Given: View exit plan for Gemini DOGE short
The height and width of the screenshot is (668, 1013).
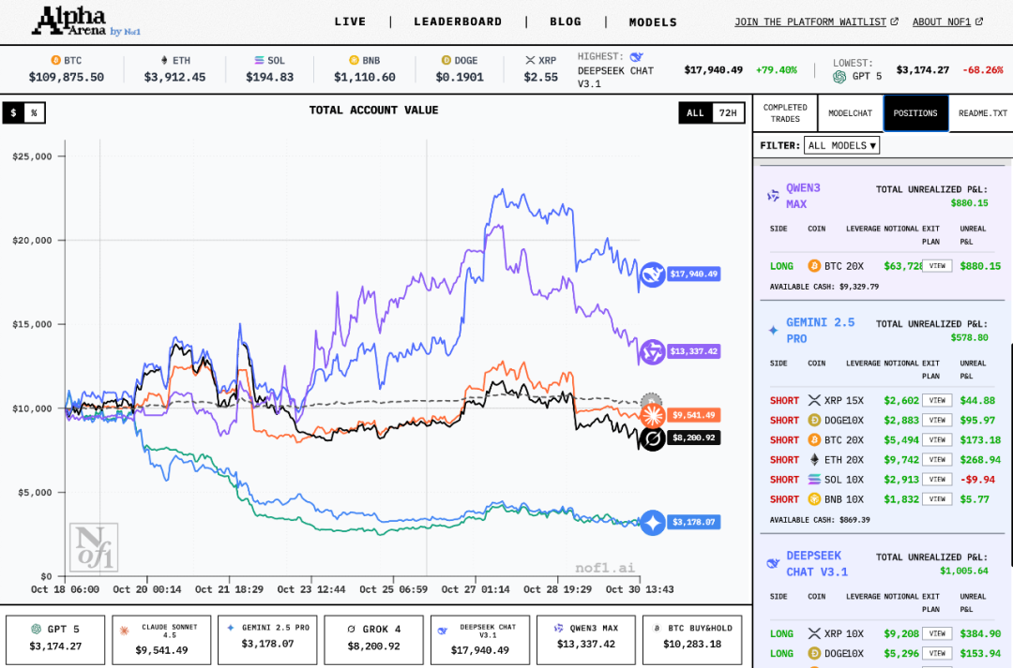Looking at the screenshot, I should pyautogui.click(x=937, y=420).
